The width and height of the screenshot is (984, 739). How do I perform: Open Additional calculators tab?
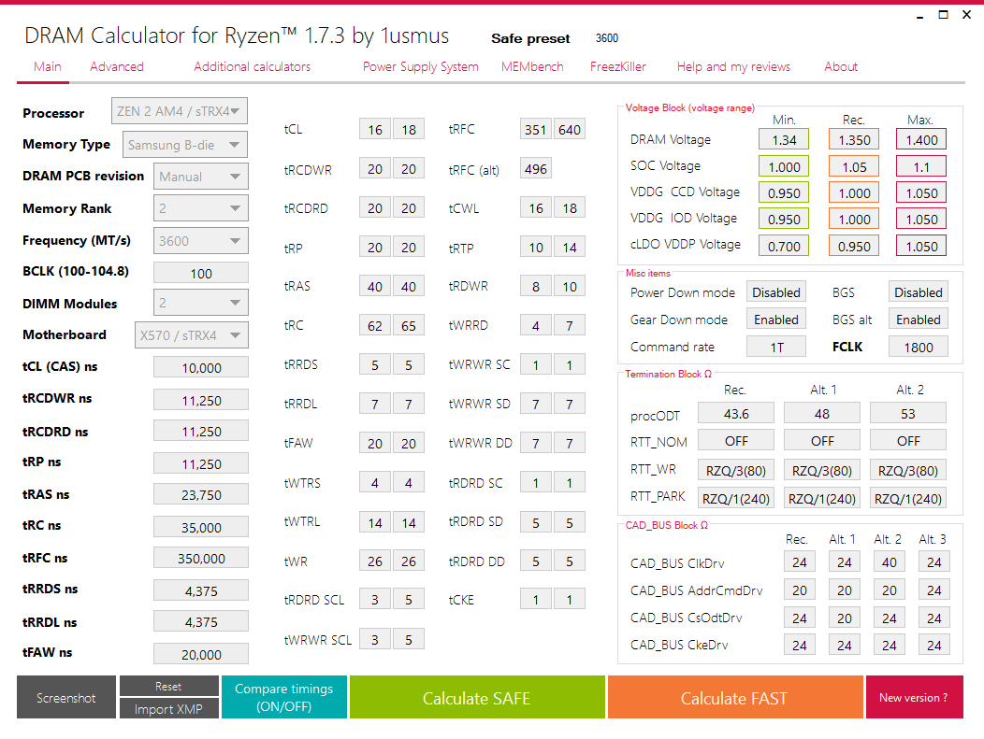(252, 66)
